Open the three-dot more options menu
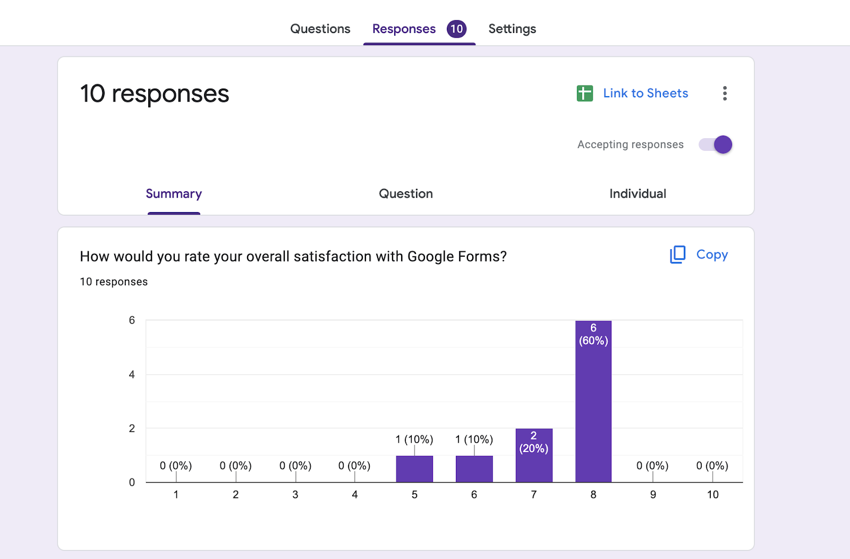This screenshot has height=559, width=850. coord(725,94)
